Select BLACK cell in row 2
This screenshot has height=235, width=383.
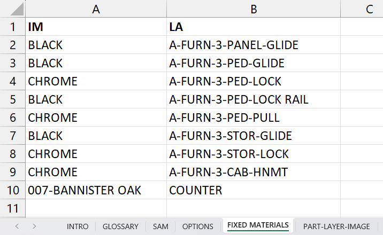pos(96,45)
